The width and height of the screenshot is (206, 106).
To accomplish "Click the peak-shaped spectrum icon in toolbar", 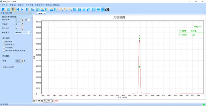I will click(42, 9).
